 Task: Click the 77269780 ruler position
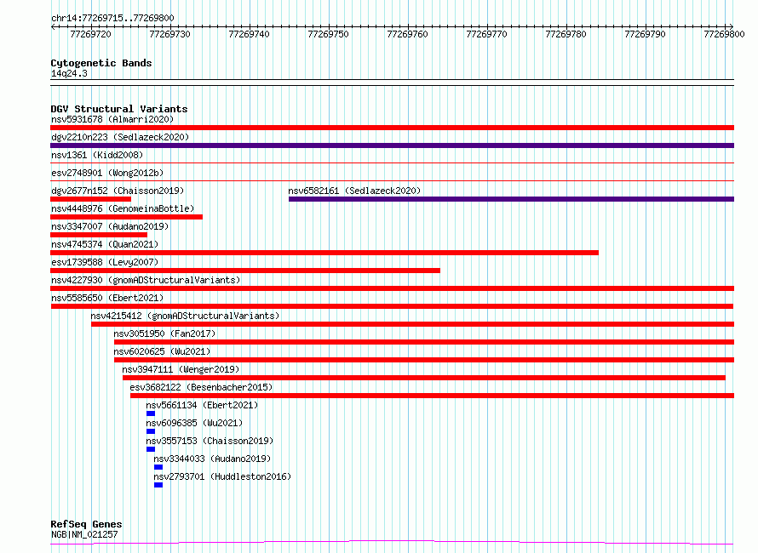(x=566, y=34)
